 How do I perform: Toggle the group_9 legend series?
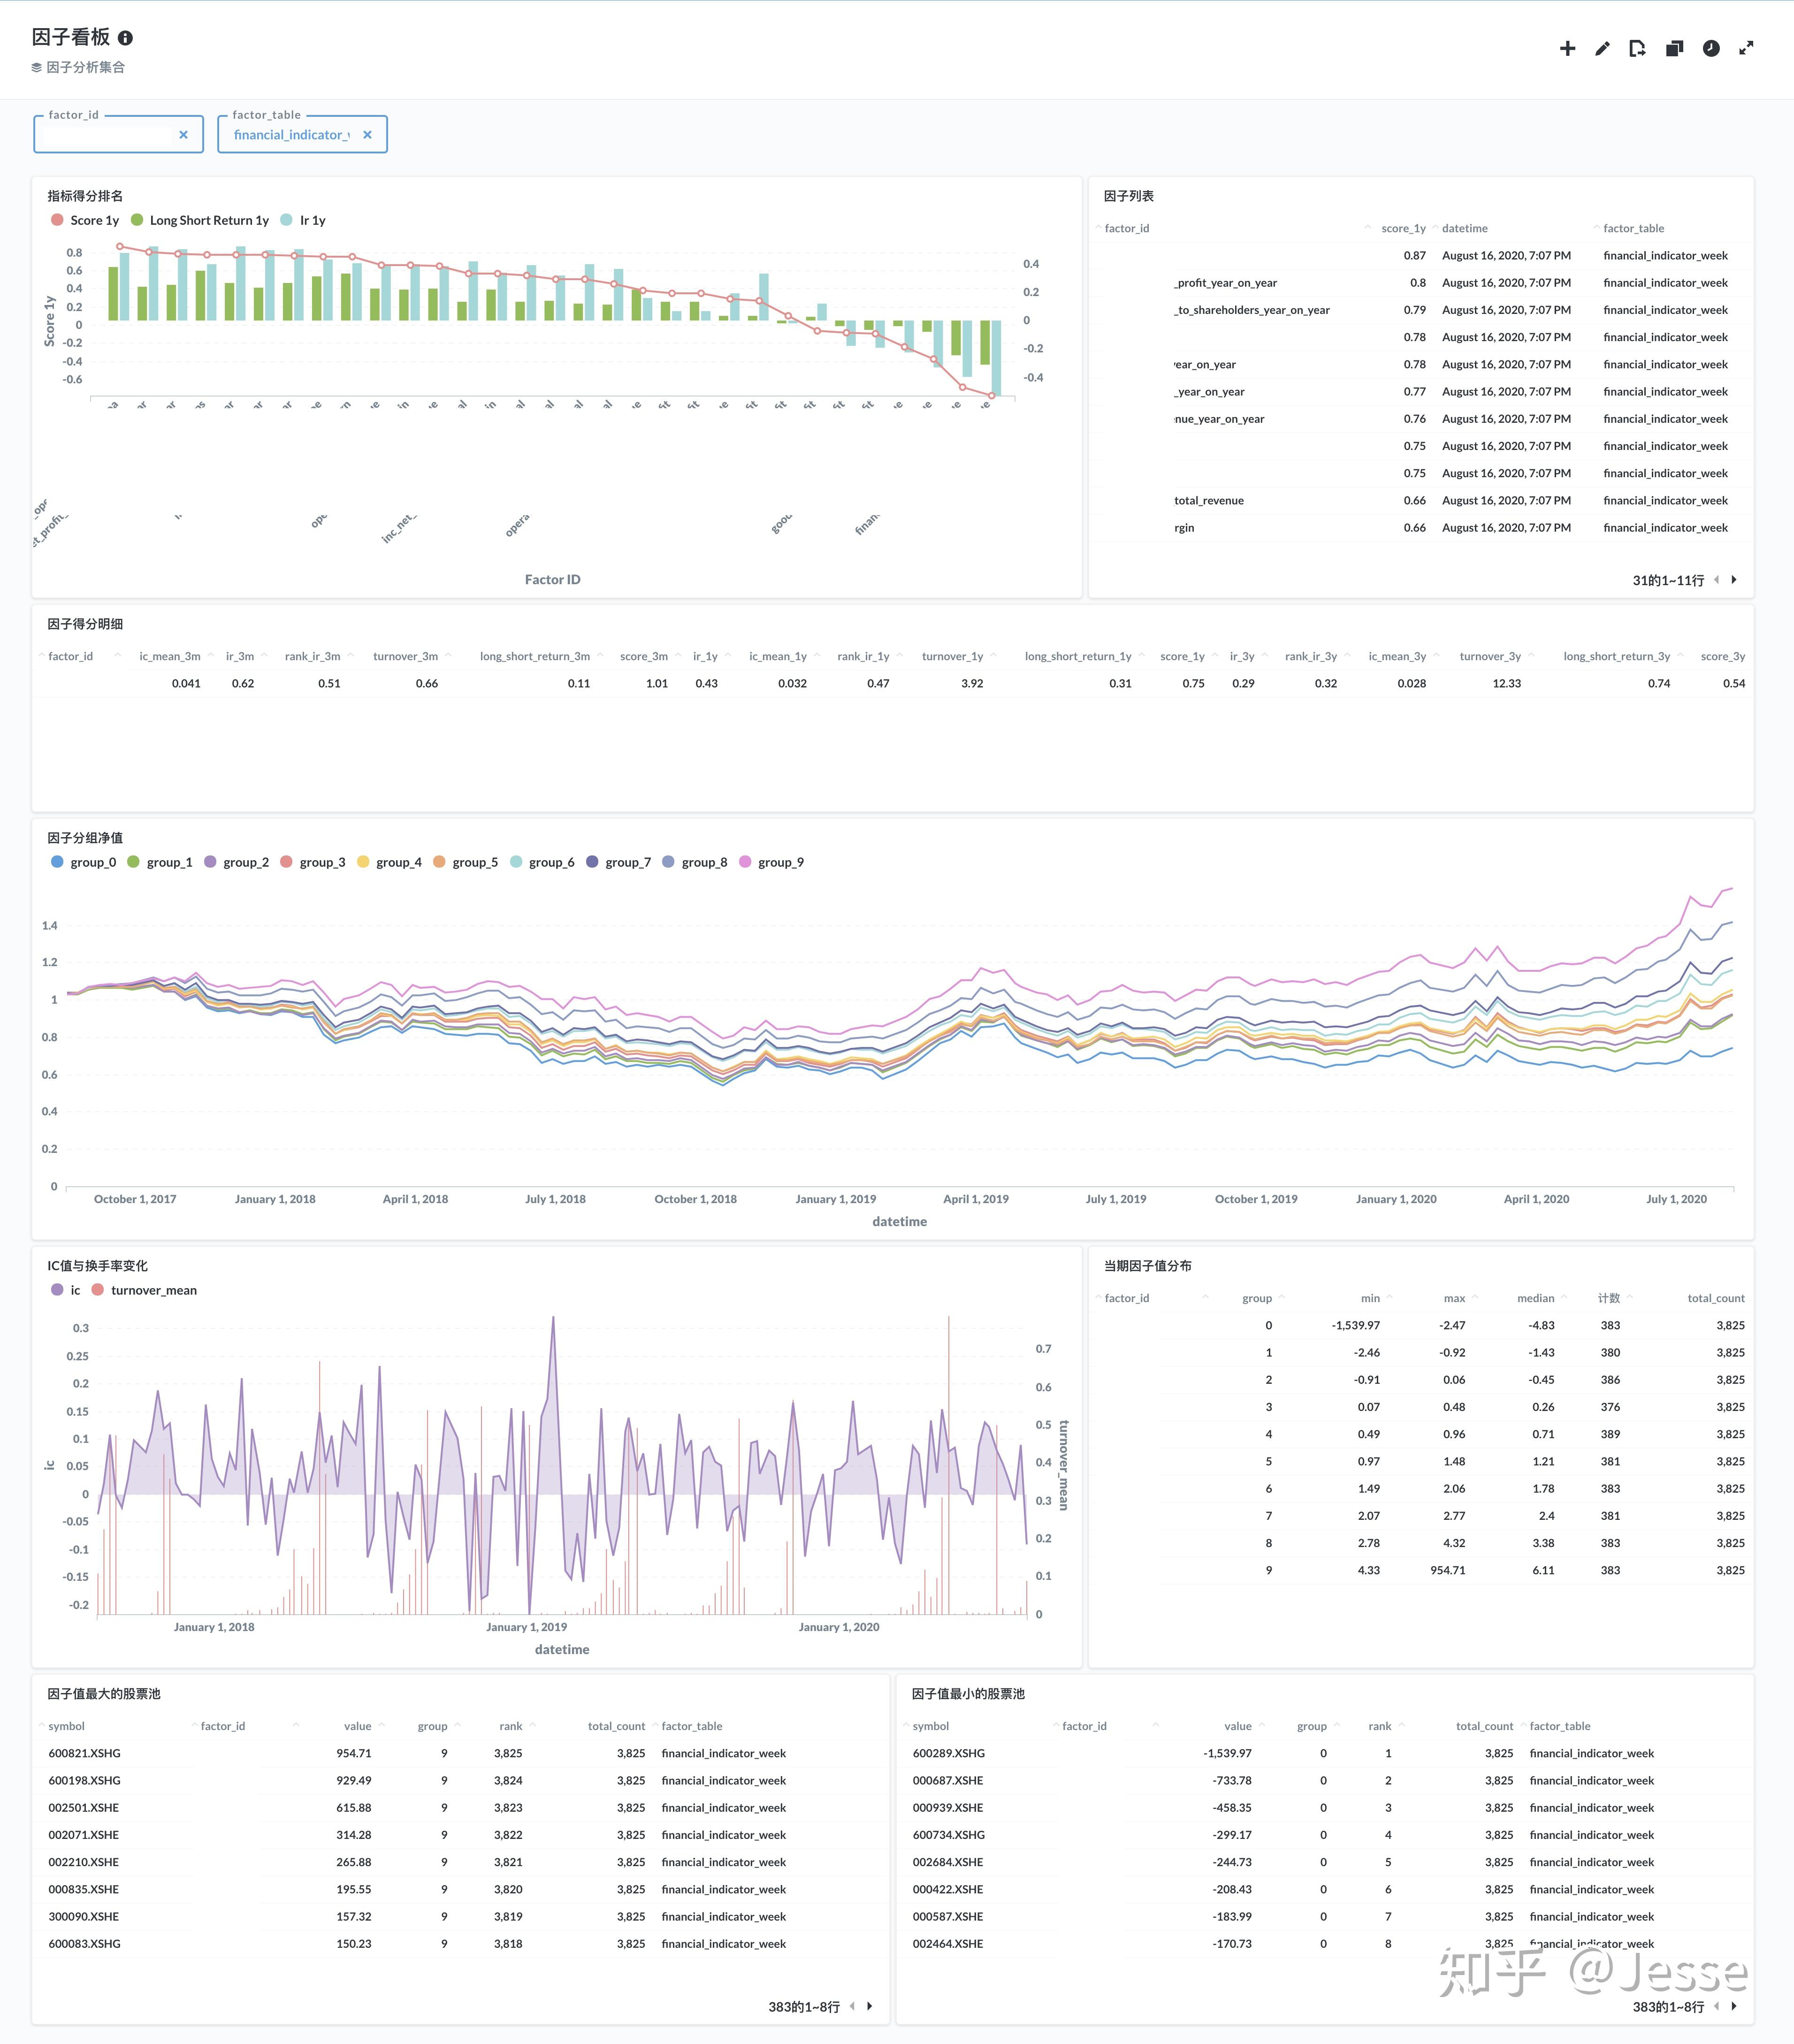click(780, 862)
